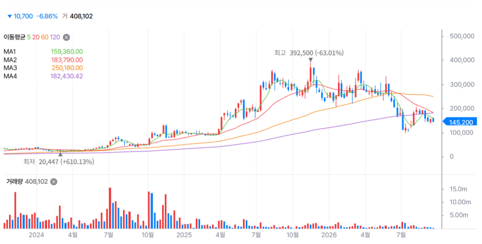The image size is (482, 244).
Task: Click the MA1 legend label
Action: 10,52
